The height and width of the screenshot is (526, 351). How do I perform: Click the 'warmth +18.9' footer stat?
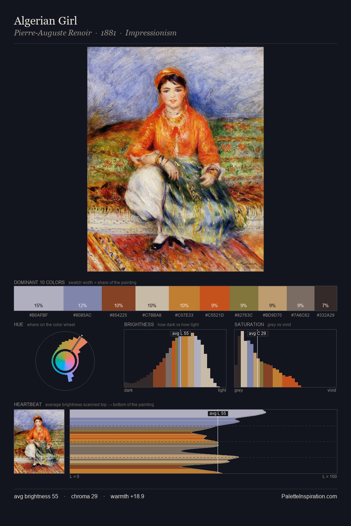[127, 496]
